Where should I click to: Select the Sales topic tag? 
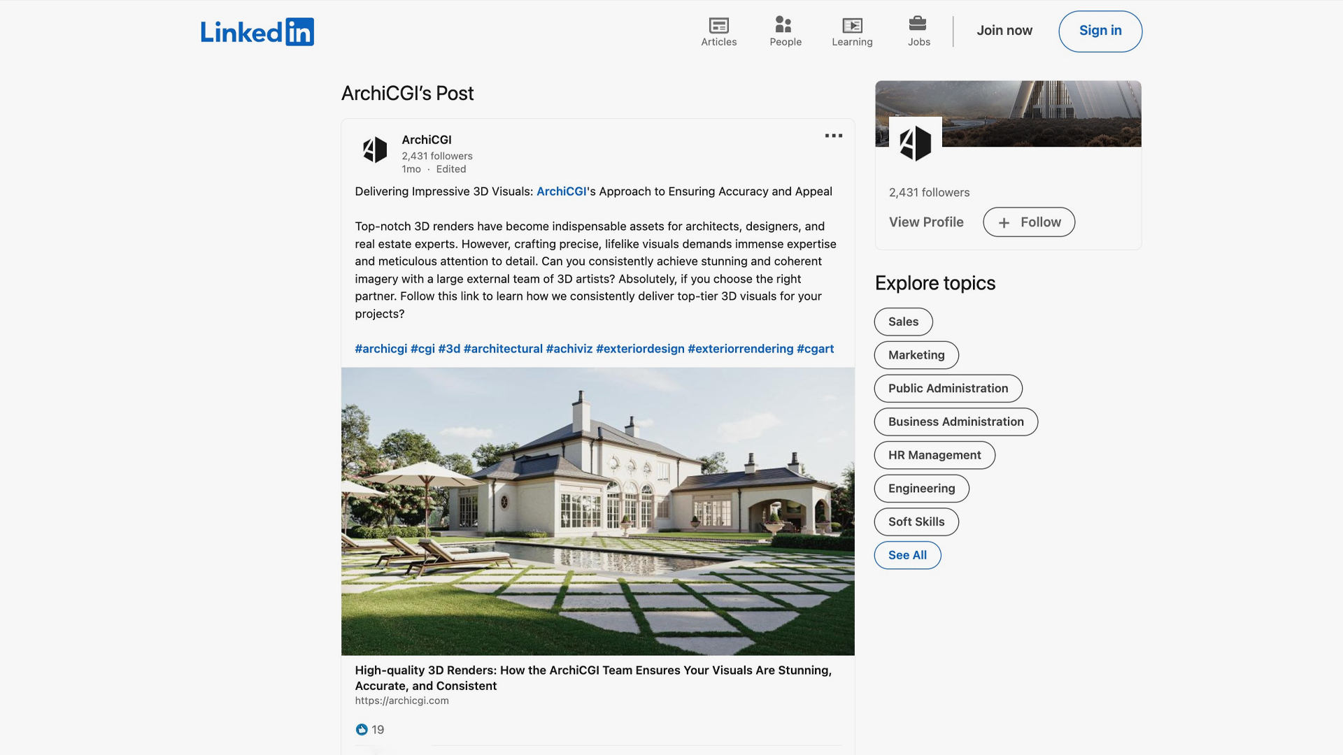[x=903, y=321]
